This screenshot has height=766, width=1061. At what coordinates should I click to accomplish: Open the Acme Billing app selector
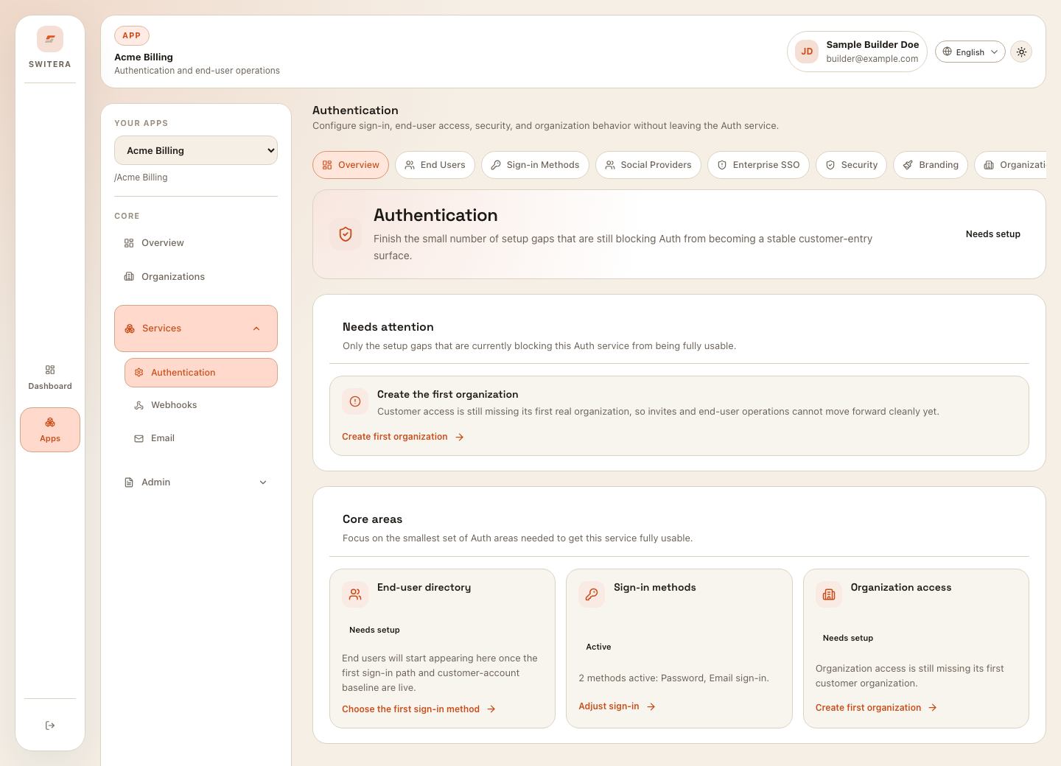click(196, 150)
